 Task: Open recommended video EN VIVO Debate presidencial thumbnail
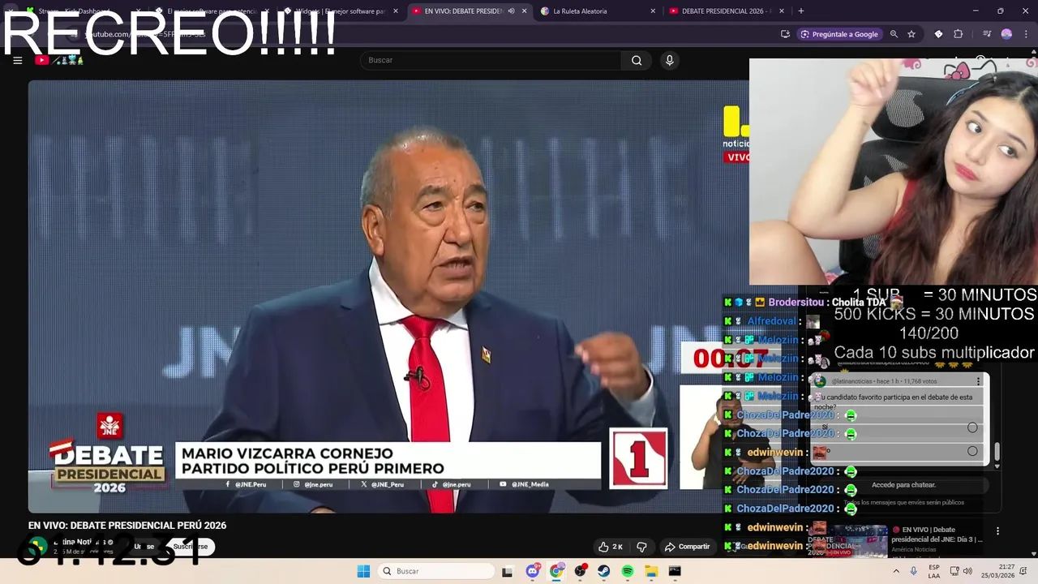click(x=847, y=540)
